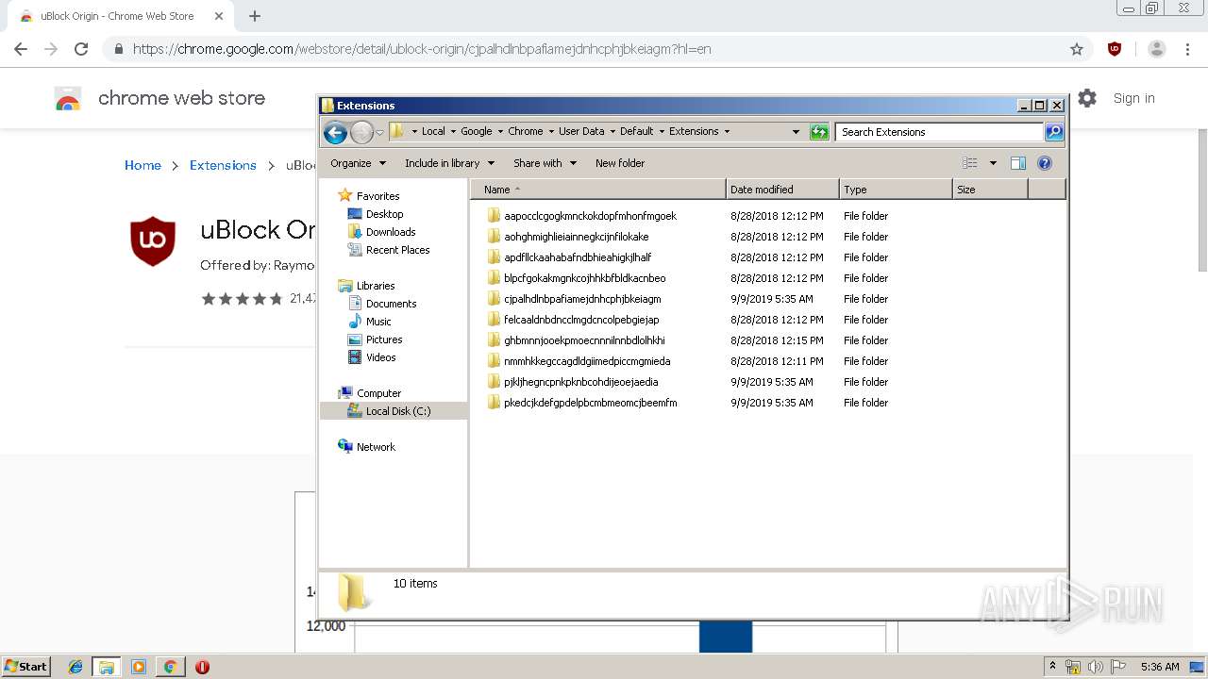Open Windows Media Player from the taskbar
Screen dimensions: 1208x679
pyautogui.click(x=139, y=667)
